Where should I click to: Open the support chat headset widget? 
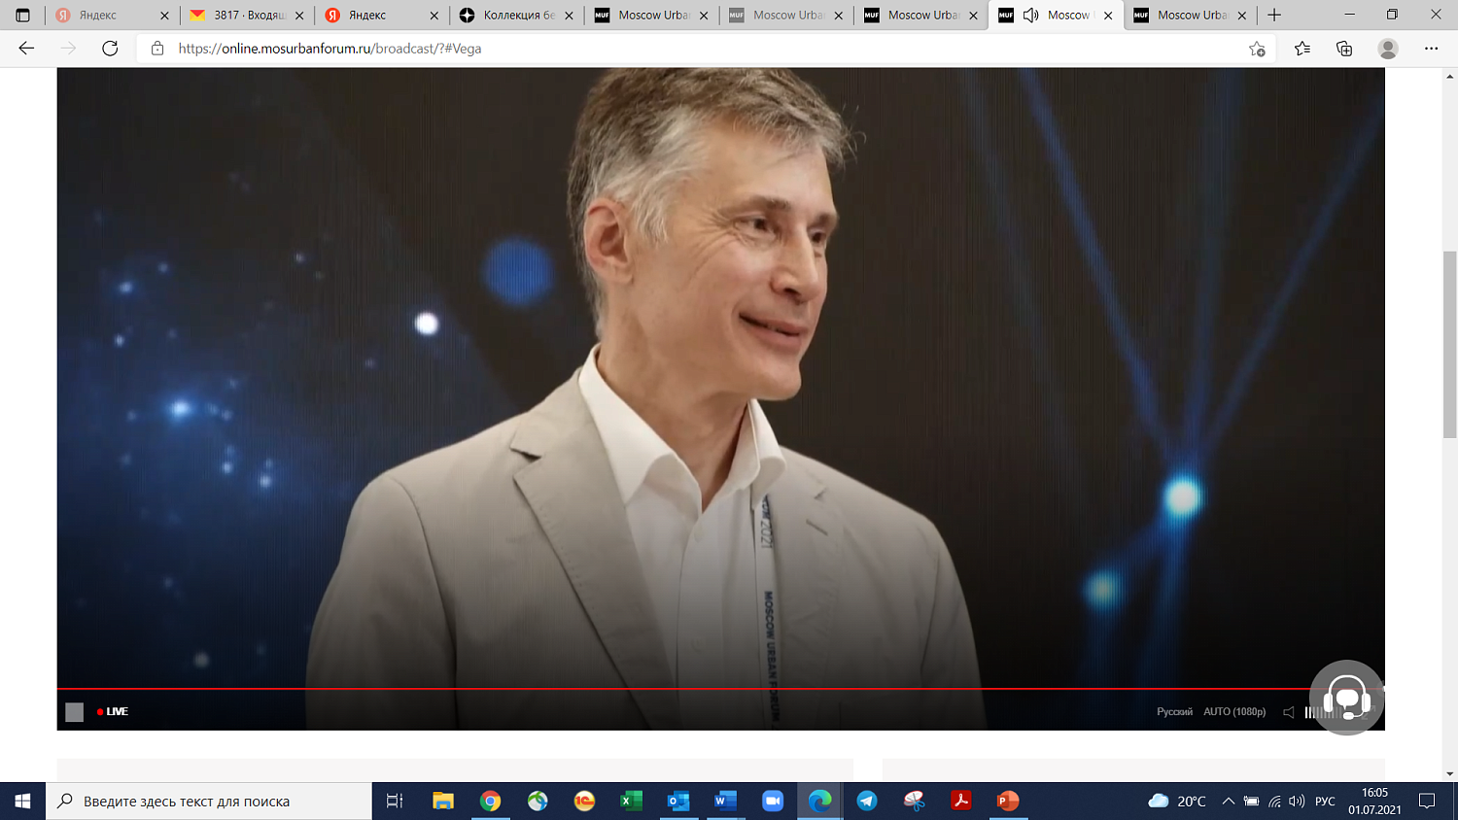pos(1346,698)
